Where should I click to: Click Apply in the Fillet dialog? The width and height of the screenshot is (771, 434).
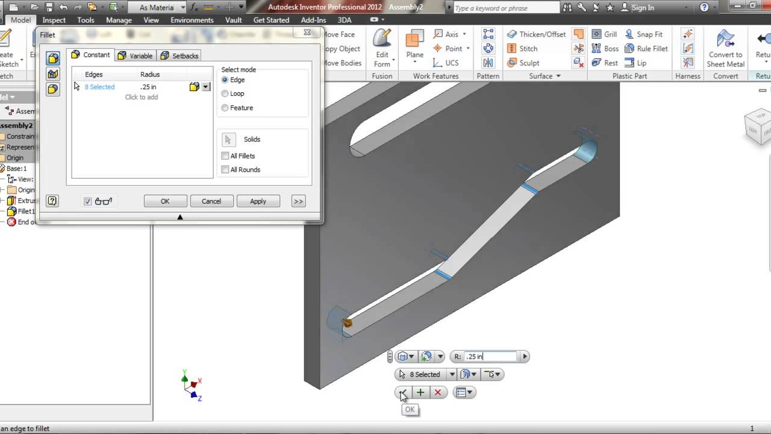pyautogui.click(x=258, y=201)
